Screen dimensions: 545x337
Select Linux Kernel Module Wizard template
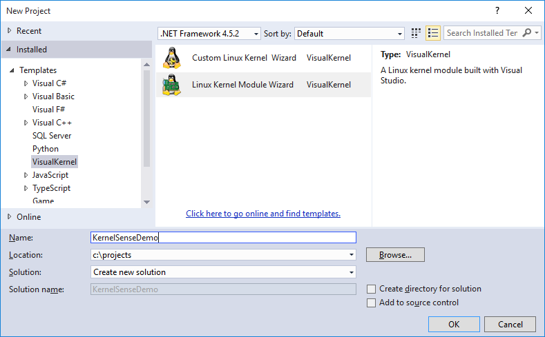[263, 85]
